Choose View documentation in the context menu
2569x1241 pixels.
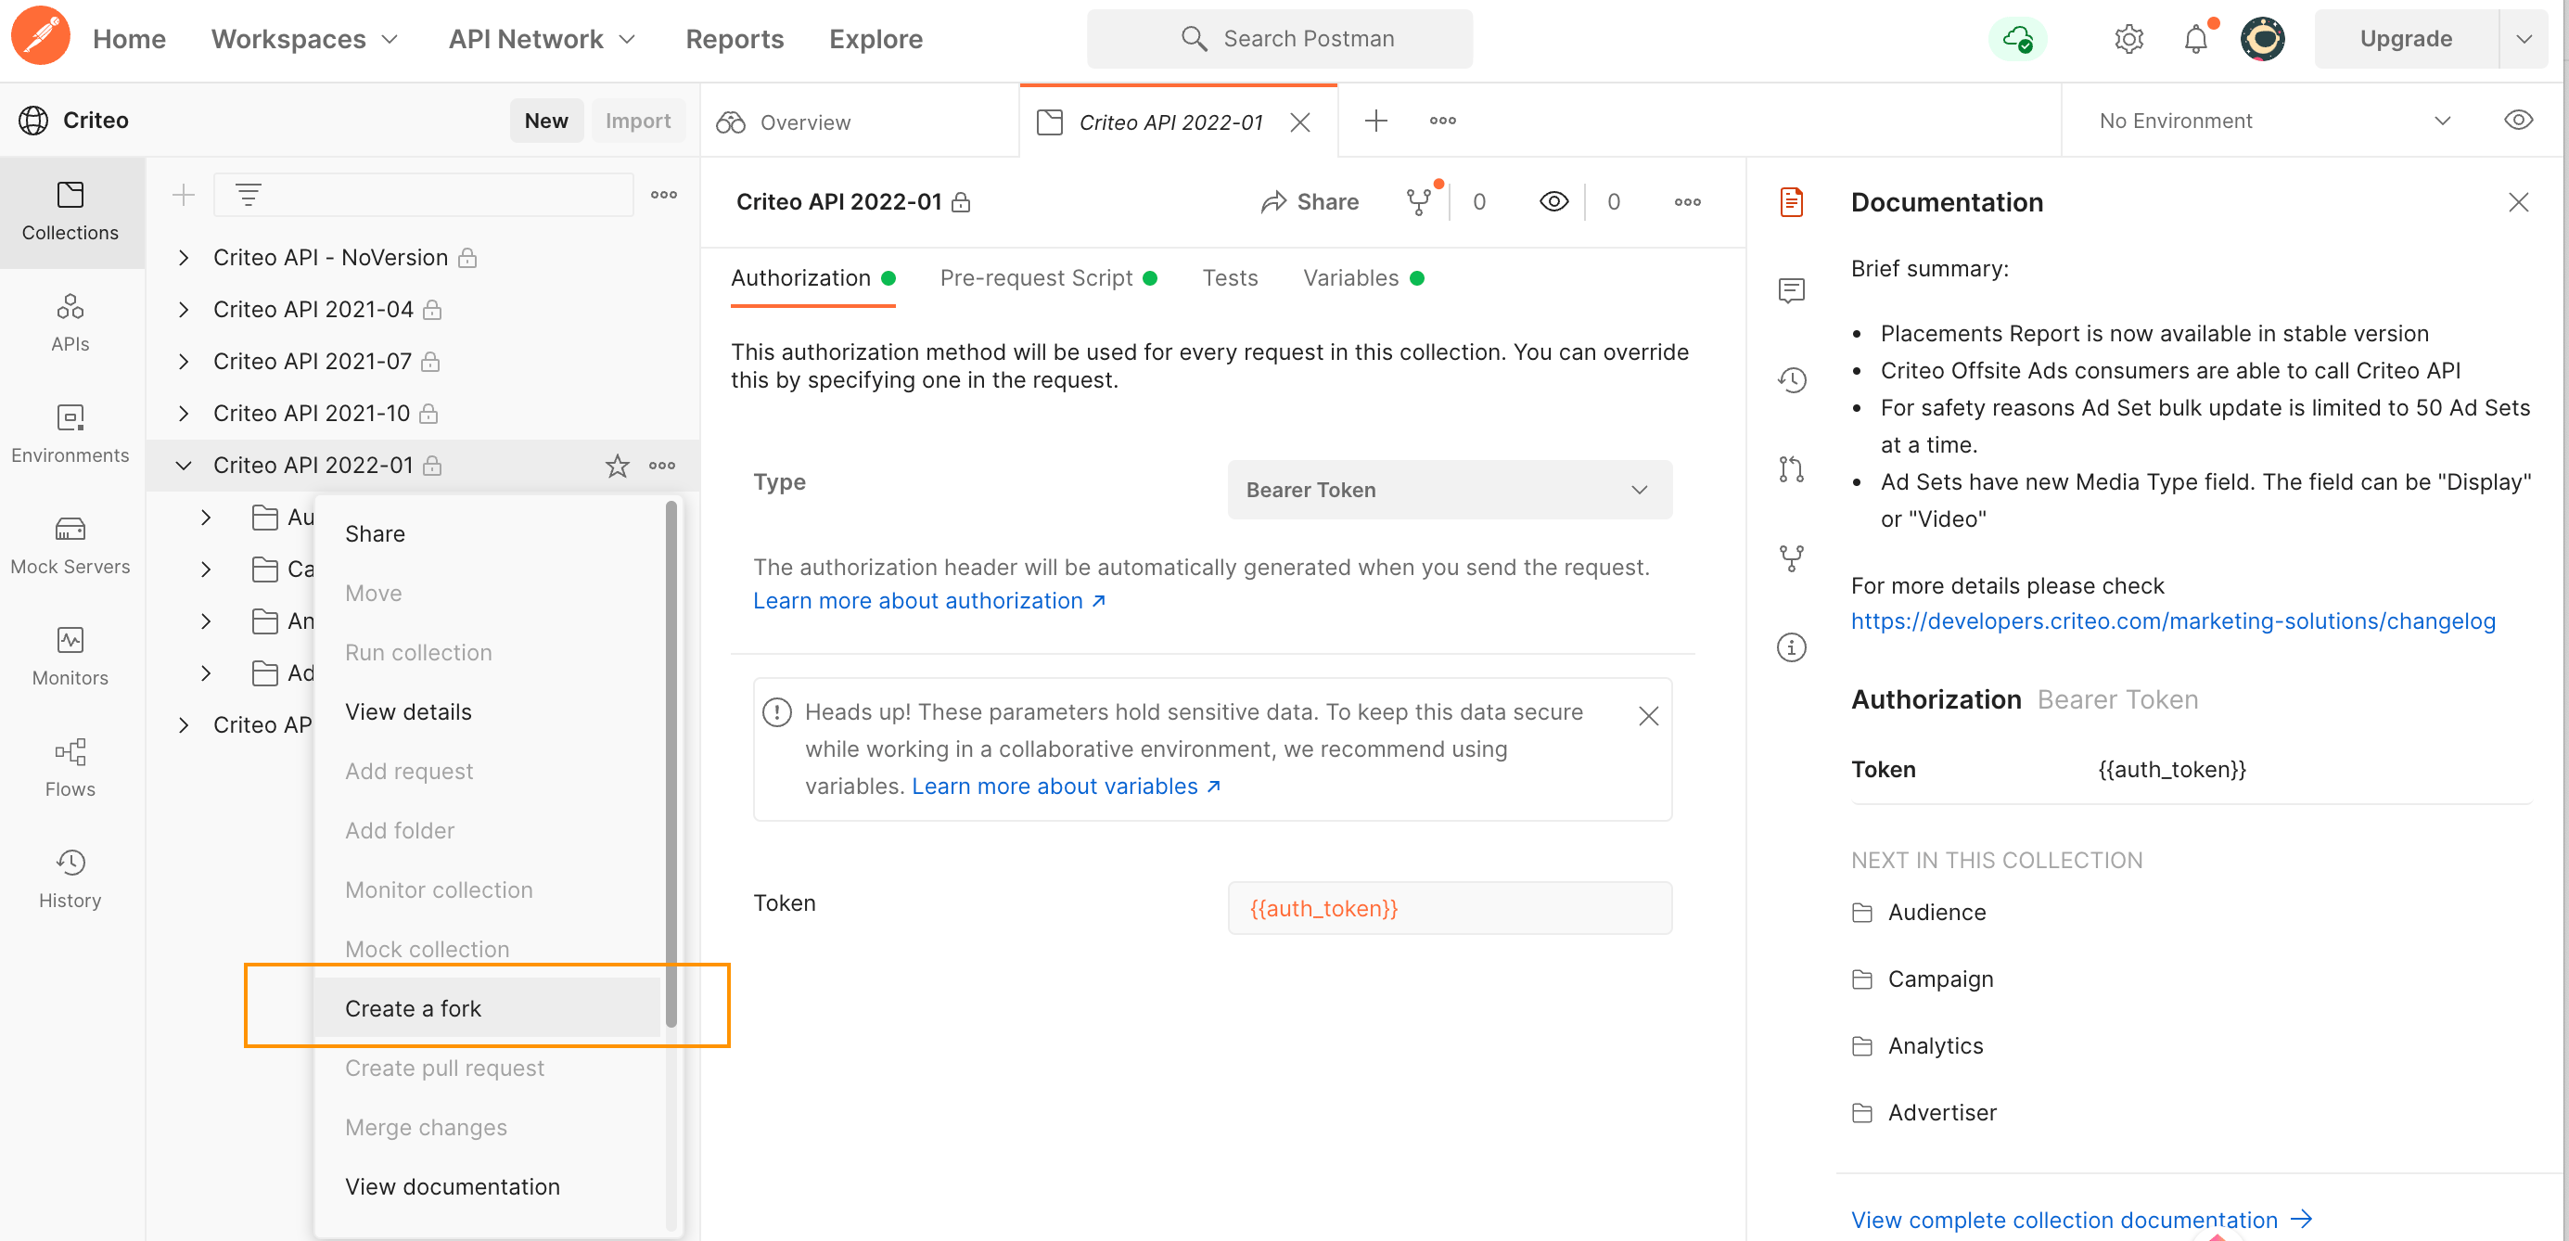pyautogui.click(x=488, y=1186)
